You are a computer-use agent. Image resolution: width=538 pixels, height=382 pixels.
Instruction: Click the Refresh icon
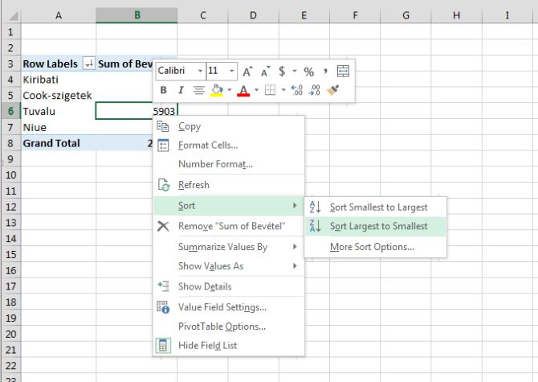(164, 185)
